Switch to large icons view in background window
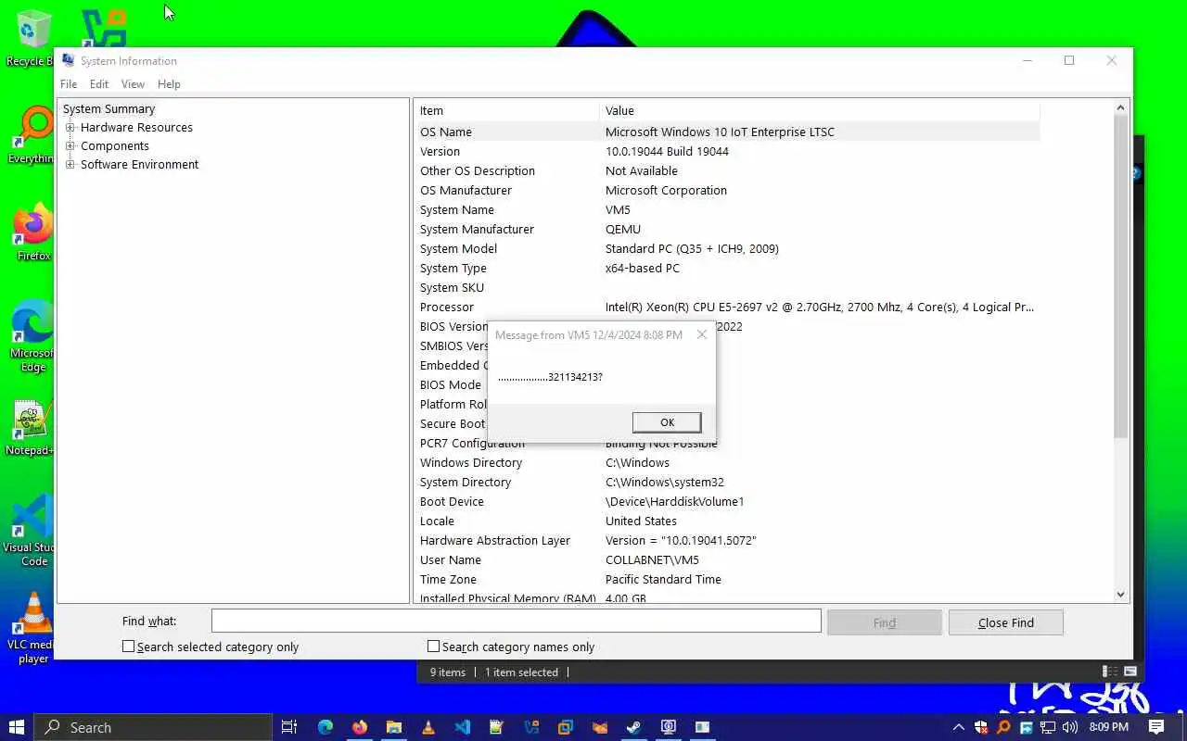 coord(1130,672)
